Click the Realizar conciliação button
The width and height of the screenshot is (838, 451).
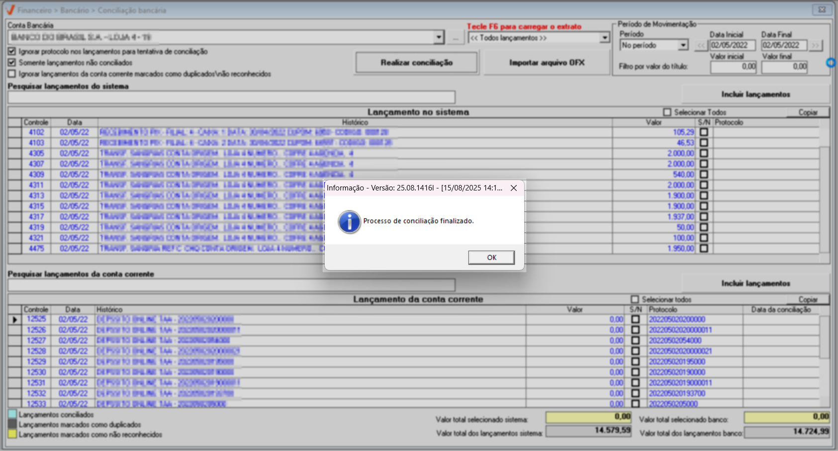(416, 63)
